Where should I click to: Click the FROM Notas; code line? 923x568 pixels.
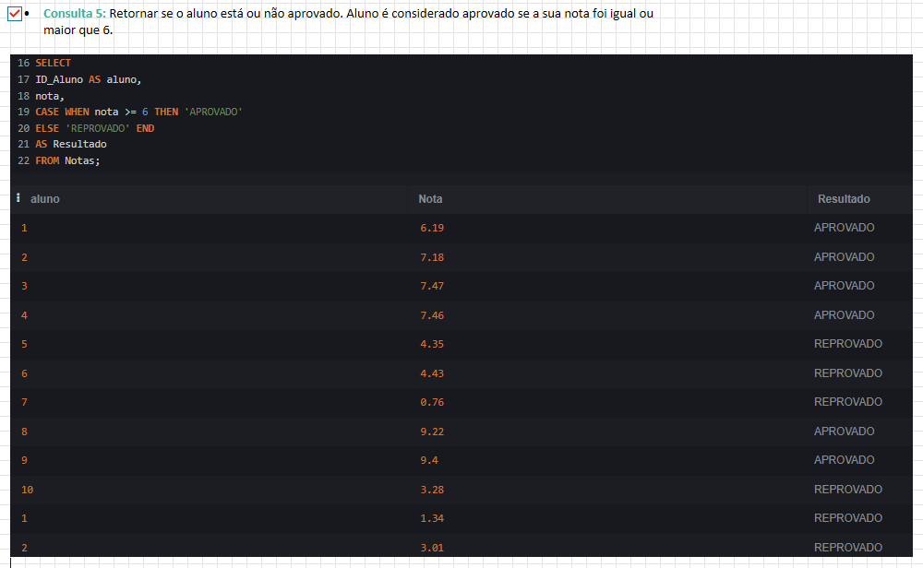pyautogui.click(x=67, y=160)
